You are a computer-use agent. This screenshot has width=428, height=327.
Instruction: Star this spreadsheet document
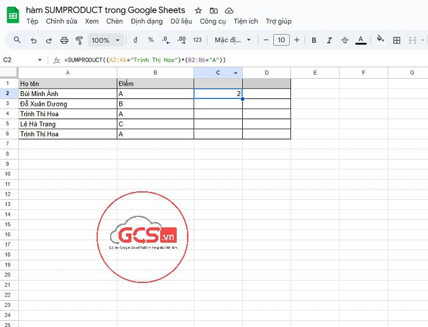(198, 11)
